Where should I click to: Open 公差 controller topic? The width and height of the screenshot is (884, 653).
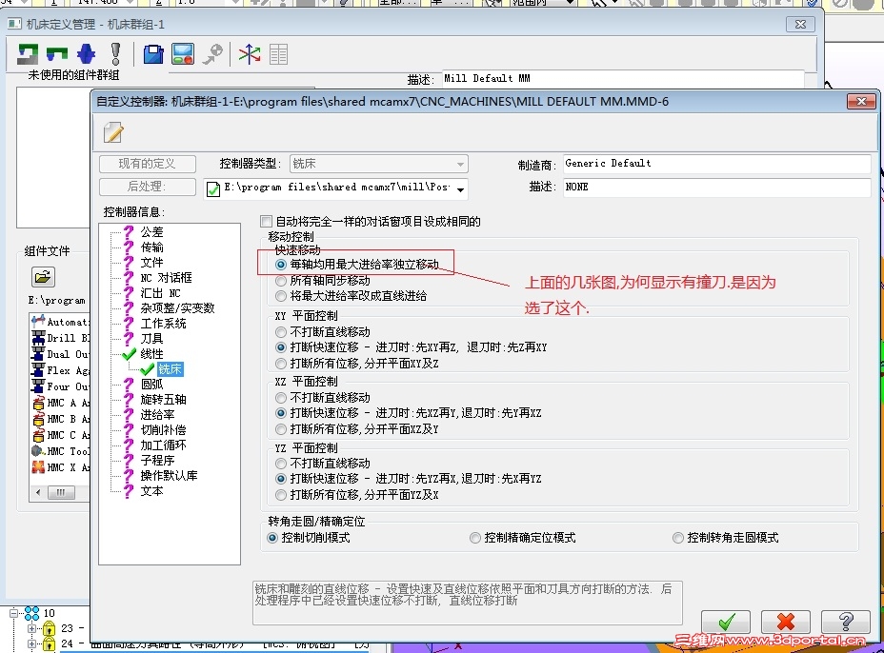pyautogui.click(x=151, y=231)
